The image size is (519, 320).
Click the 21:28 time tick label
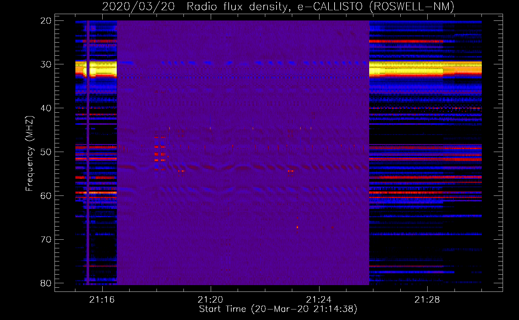tap(427, 300)
